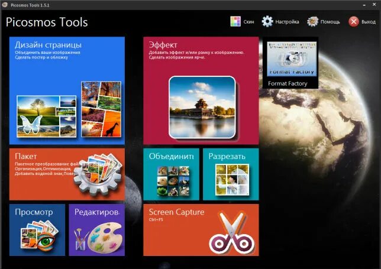This screenshot has width=381, height=269.
Task: Open the Помощь help icon
Action: 312,21
